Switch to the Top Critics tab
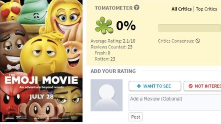 (x=206, y=9)
